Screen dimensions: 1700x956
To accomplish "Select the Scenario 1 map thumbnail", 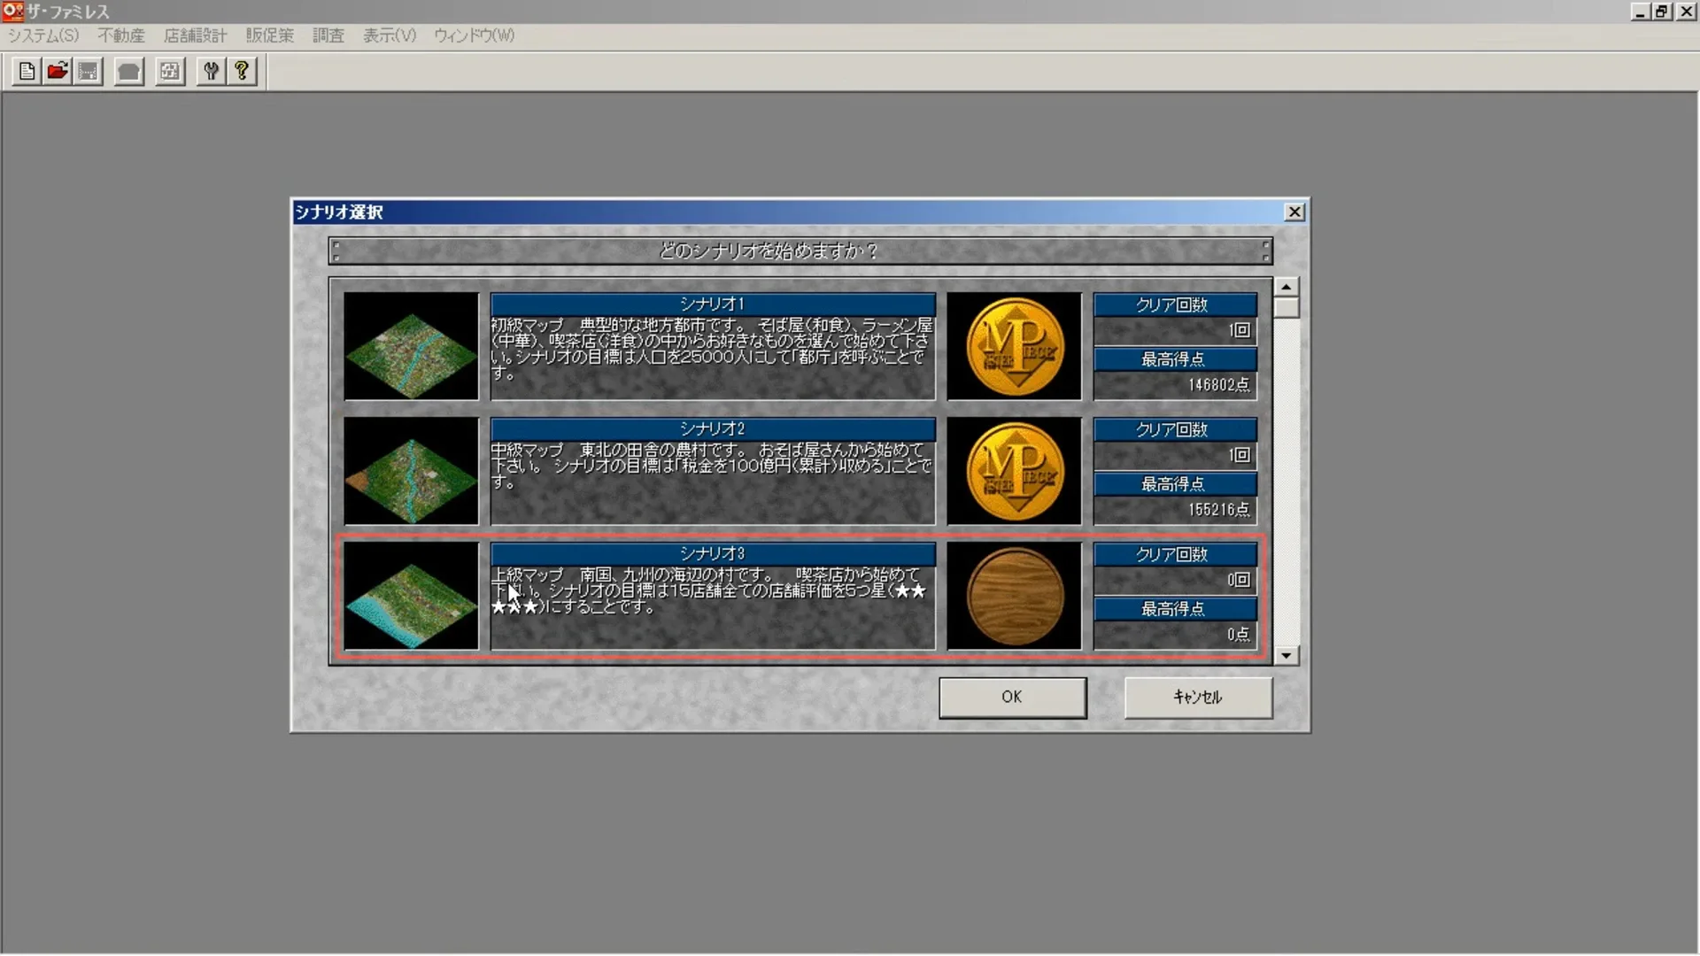I will [411, 346].
